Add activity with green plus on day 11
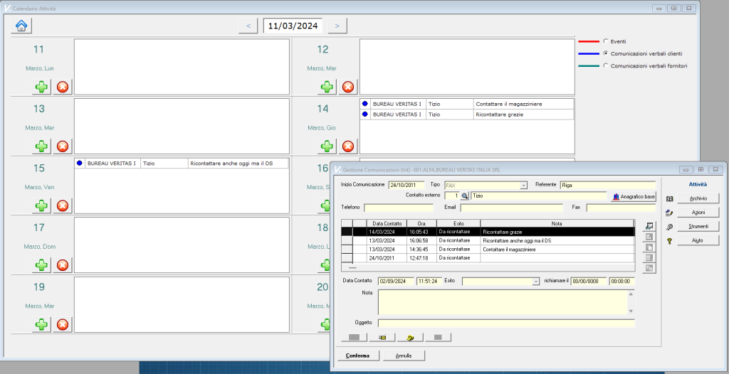 click(x=41, y=87)
